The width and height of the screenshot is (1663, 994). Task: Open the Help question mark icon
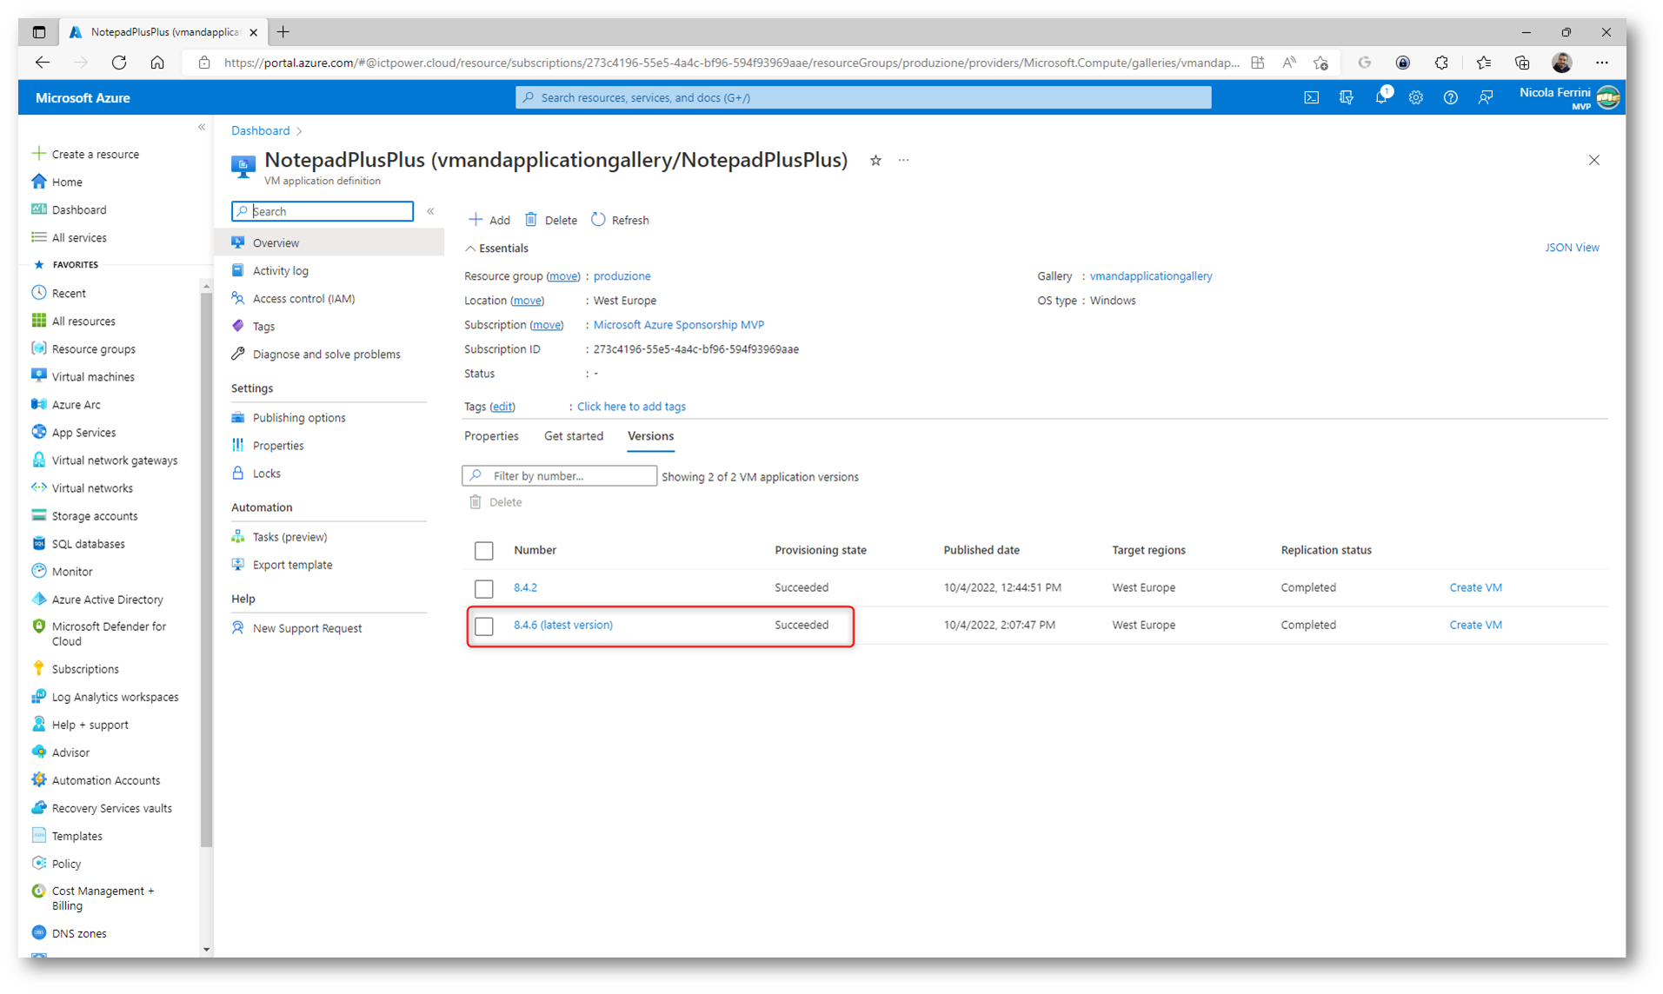1450,98
